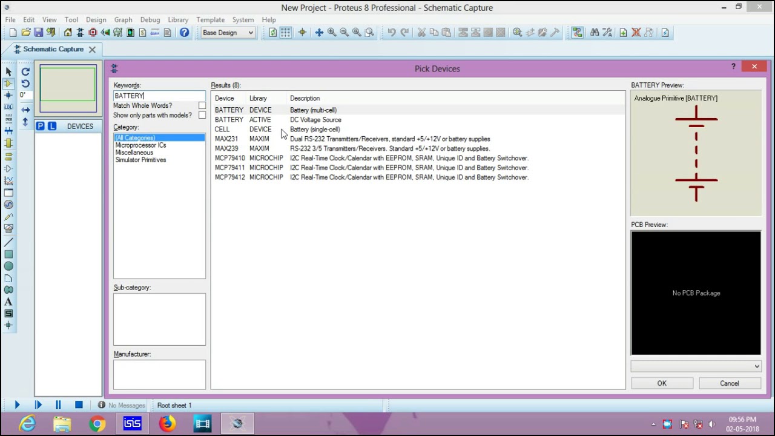The width and height of the screenshot is (775, 436).
Task: Toggle the grid display icon in toolbar
Action: click(285, 33)
